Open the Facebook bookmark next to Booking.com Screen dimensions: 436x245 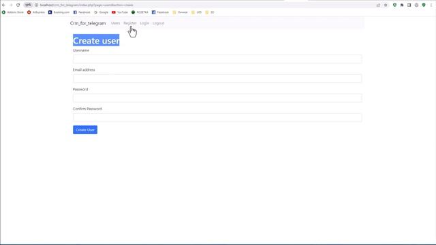click(82, 12)
